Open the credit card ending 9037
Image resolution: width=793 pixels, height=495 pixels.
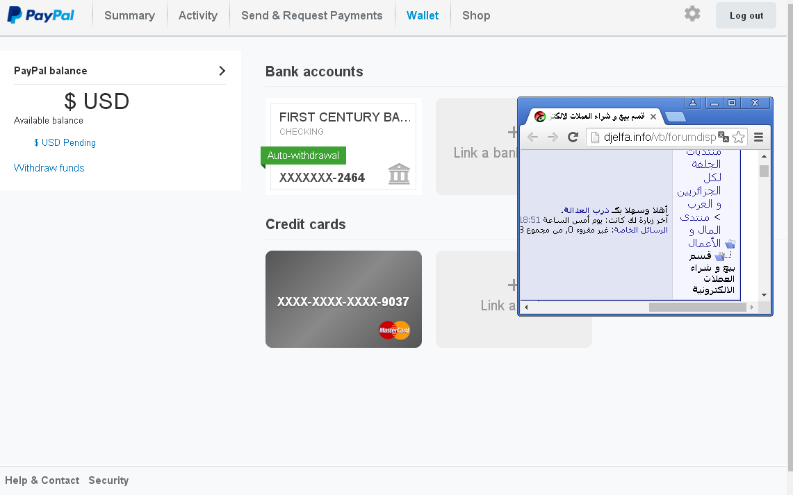[343, 299]
